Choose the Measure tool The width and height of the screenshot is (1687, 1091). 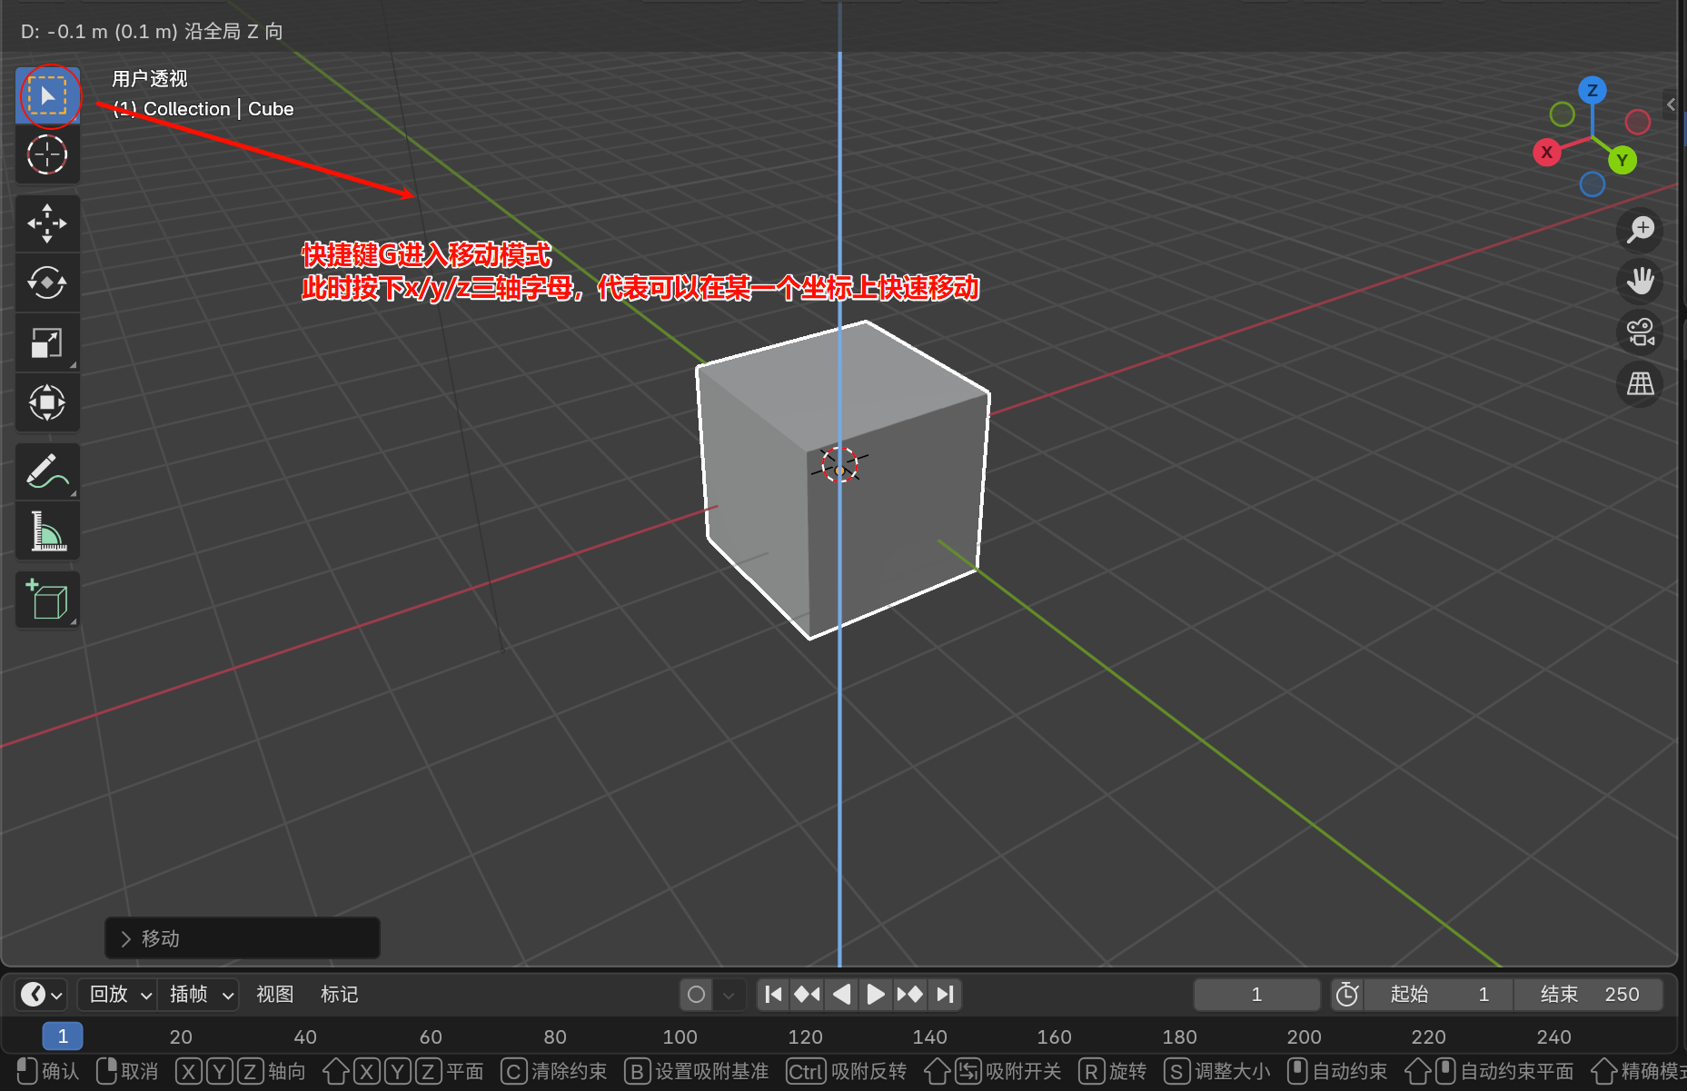[x=47, y=531]
